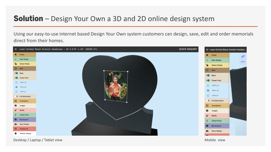The image size is (271, 152).
Task: Toggle the Base switch in desktop sidebar
Action: (16, 73)
